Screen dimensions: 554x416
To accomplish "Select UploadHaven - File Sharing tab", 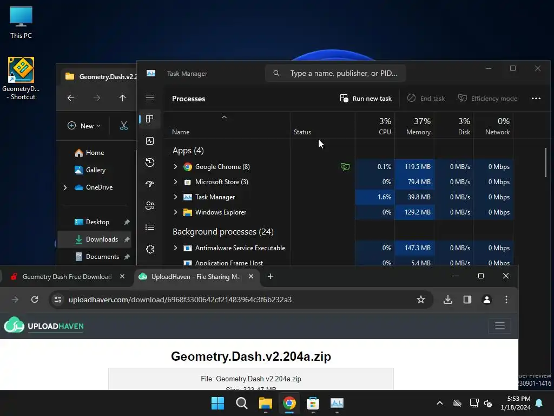I will [x=196, y=277].
